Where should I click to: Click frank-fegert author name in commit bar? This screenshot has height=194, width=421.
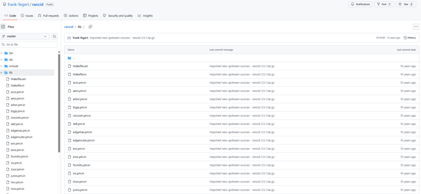pyautogui.click(x=80, y=38)
